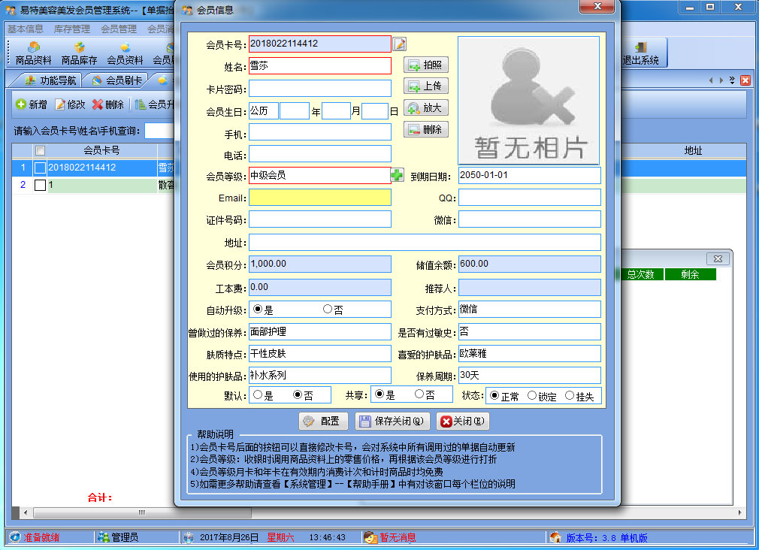Click 上传 to upload a photo
The width and height of the screenshot is (759, 550).
[x=427, y=86]
